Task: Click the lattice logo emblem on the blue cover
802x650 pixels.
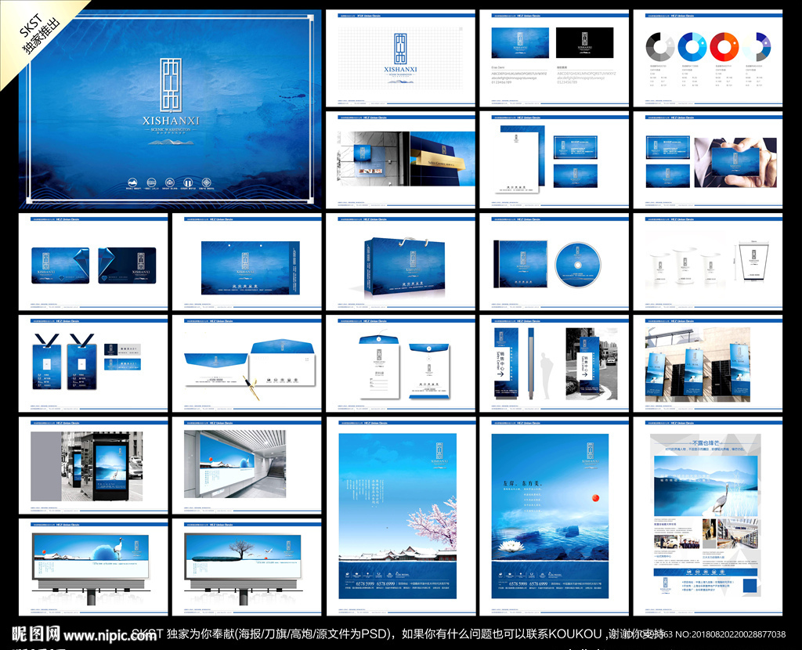Action: point(170,85)
